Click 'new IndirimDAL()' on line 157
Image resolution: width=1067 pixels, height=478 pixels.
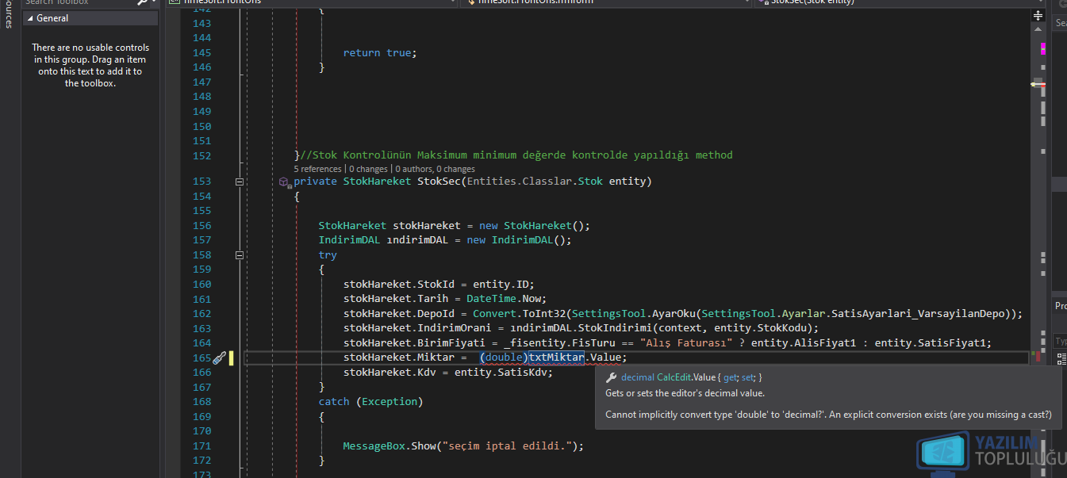pos(516,240)
